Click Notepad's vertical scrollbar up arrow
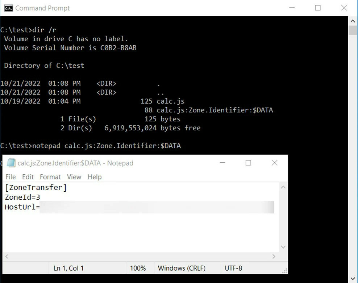Image resolution: width=358 pixels, height=283 pixels. (283, 187)
